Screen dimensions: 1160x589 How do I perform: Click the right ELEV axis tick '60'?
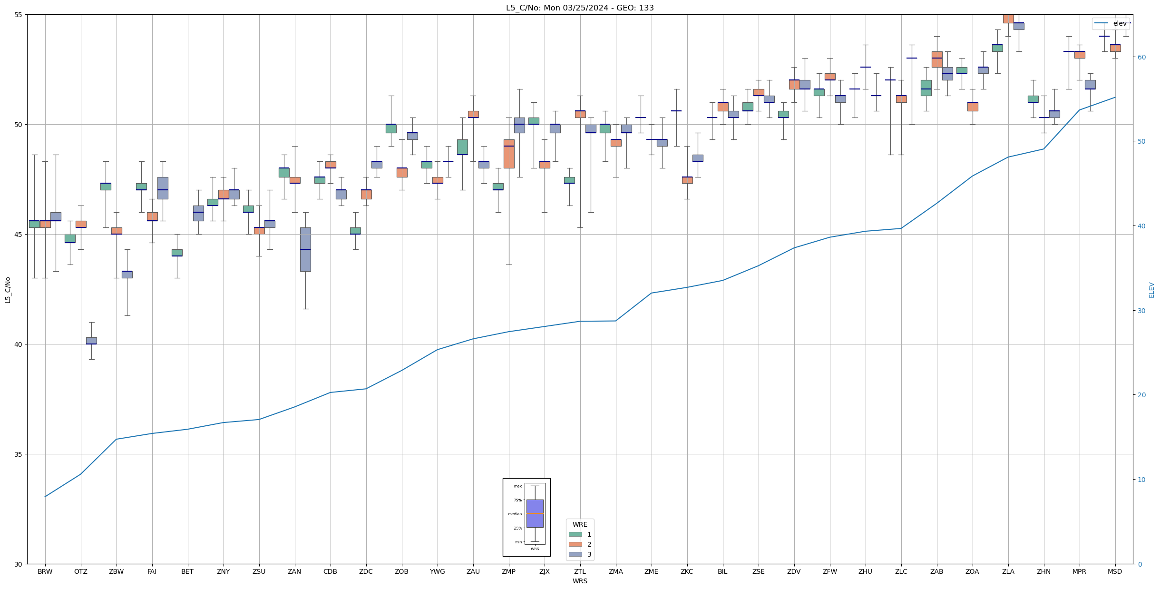1141,57
